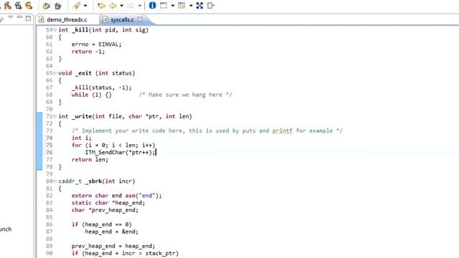
Task: Click '_kill(status, -1);' on line 67
Action: (x=102, y=87)
